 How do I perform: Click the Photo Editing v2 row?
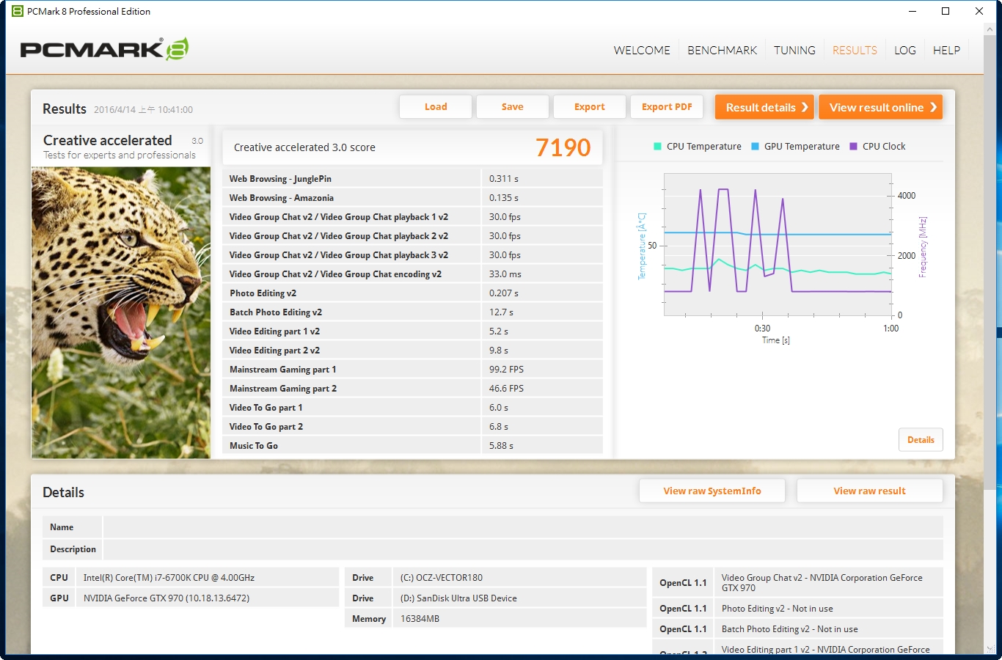point(412,293)
